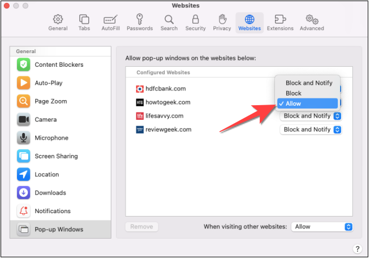Select hdfcbank.com in configured websites

166,89
